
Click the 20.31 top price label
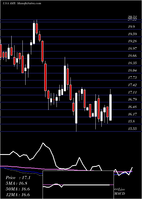[x=132, y=17]
